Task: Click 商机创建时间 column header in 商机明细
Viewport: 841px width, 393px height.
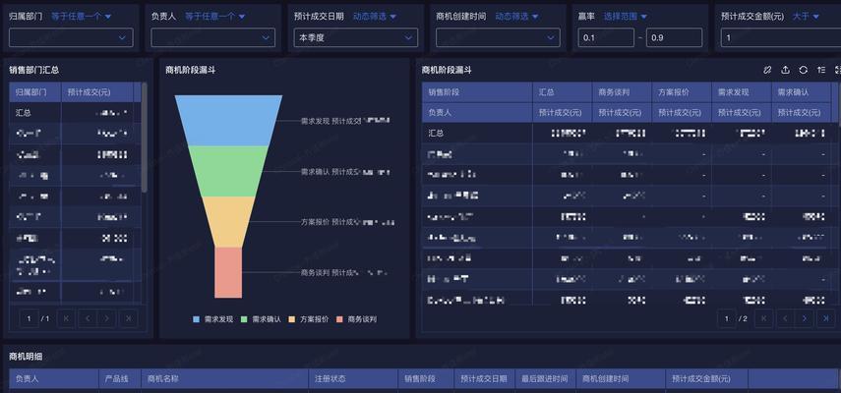Action: (x=621, y=378)
